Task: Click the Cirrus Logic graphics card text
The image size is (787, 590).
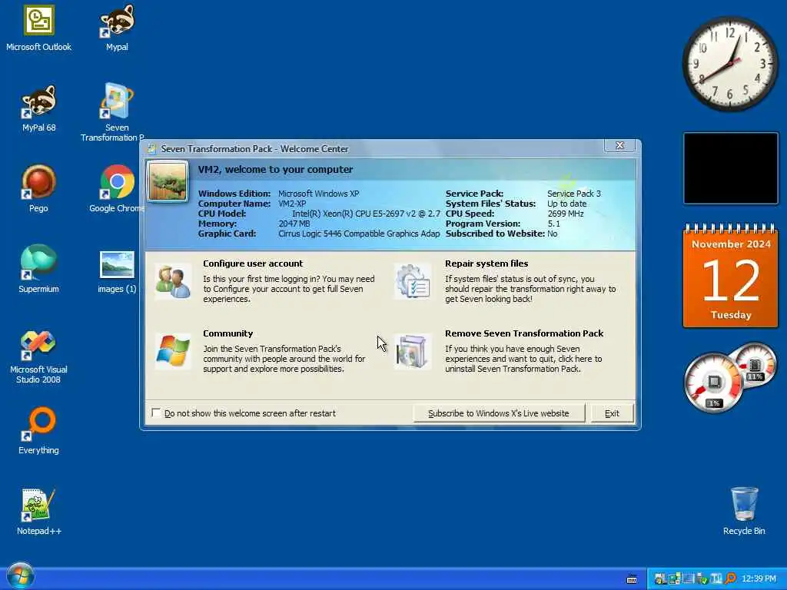Action: point(359,234)
